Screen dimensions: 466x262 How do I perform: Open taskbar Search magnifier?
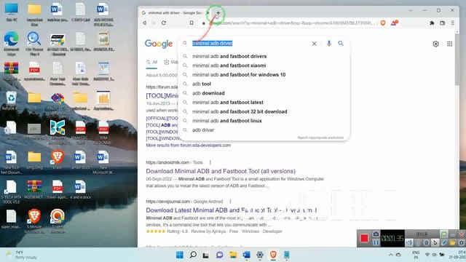[x=193, y=255]
